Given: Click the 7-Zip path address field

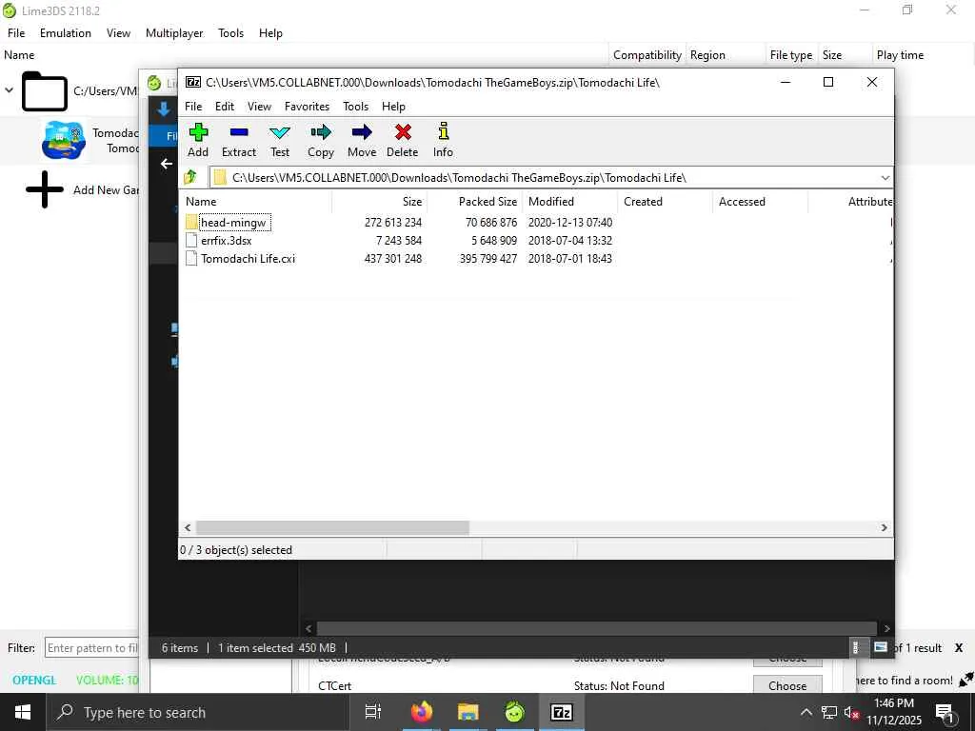Looking at the screenshot, I should pos(544,178).
